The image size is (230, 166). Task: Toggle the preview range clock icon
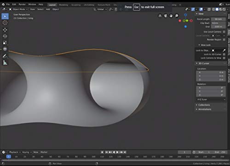coord(194,152)
